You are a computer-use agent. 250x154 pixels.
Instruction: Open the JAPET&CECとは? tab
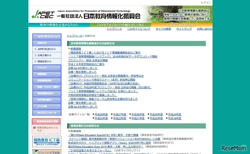pyautogui.click(x=182, y=25)
